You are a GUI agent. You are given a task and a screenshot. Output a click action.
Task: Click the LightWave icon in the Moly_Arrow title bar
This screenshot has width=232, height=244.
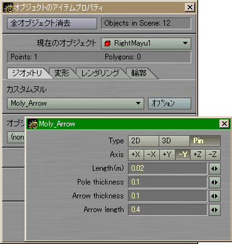[33, 124]
